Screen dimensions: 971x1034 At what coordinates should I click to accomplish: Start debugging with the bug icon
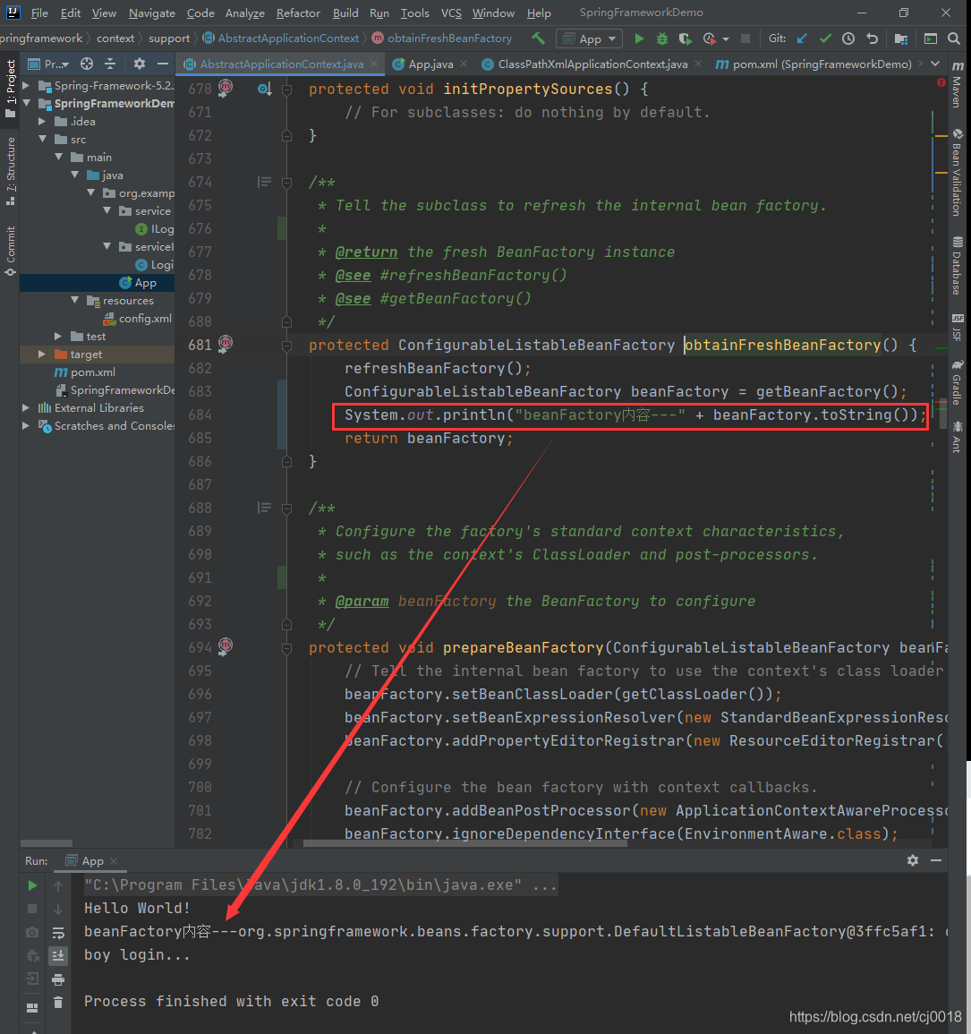(x=662, y=38)
